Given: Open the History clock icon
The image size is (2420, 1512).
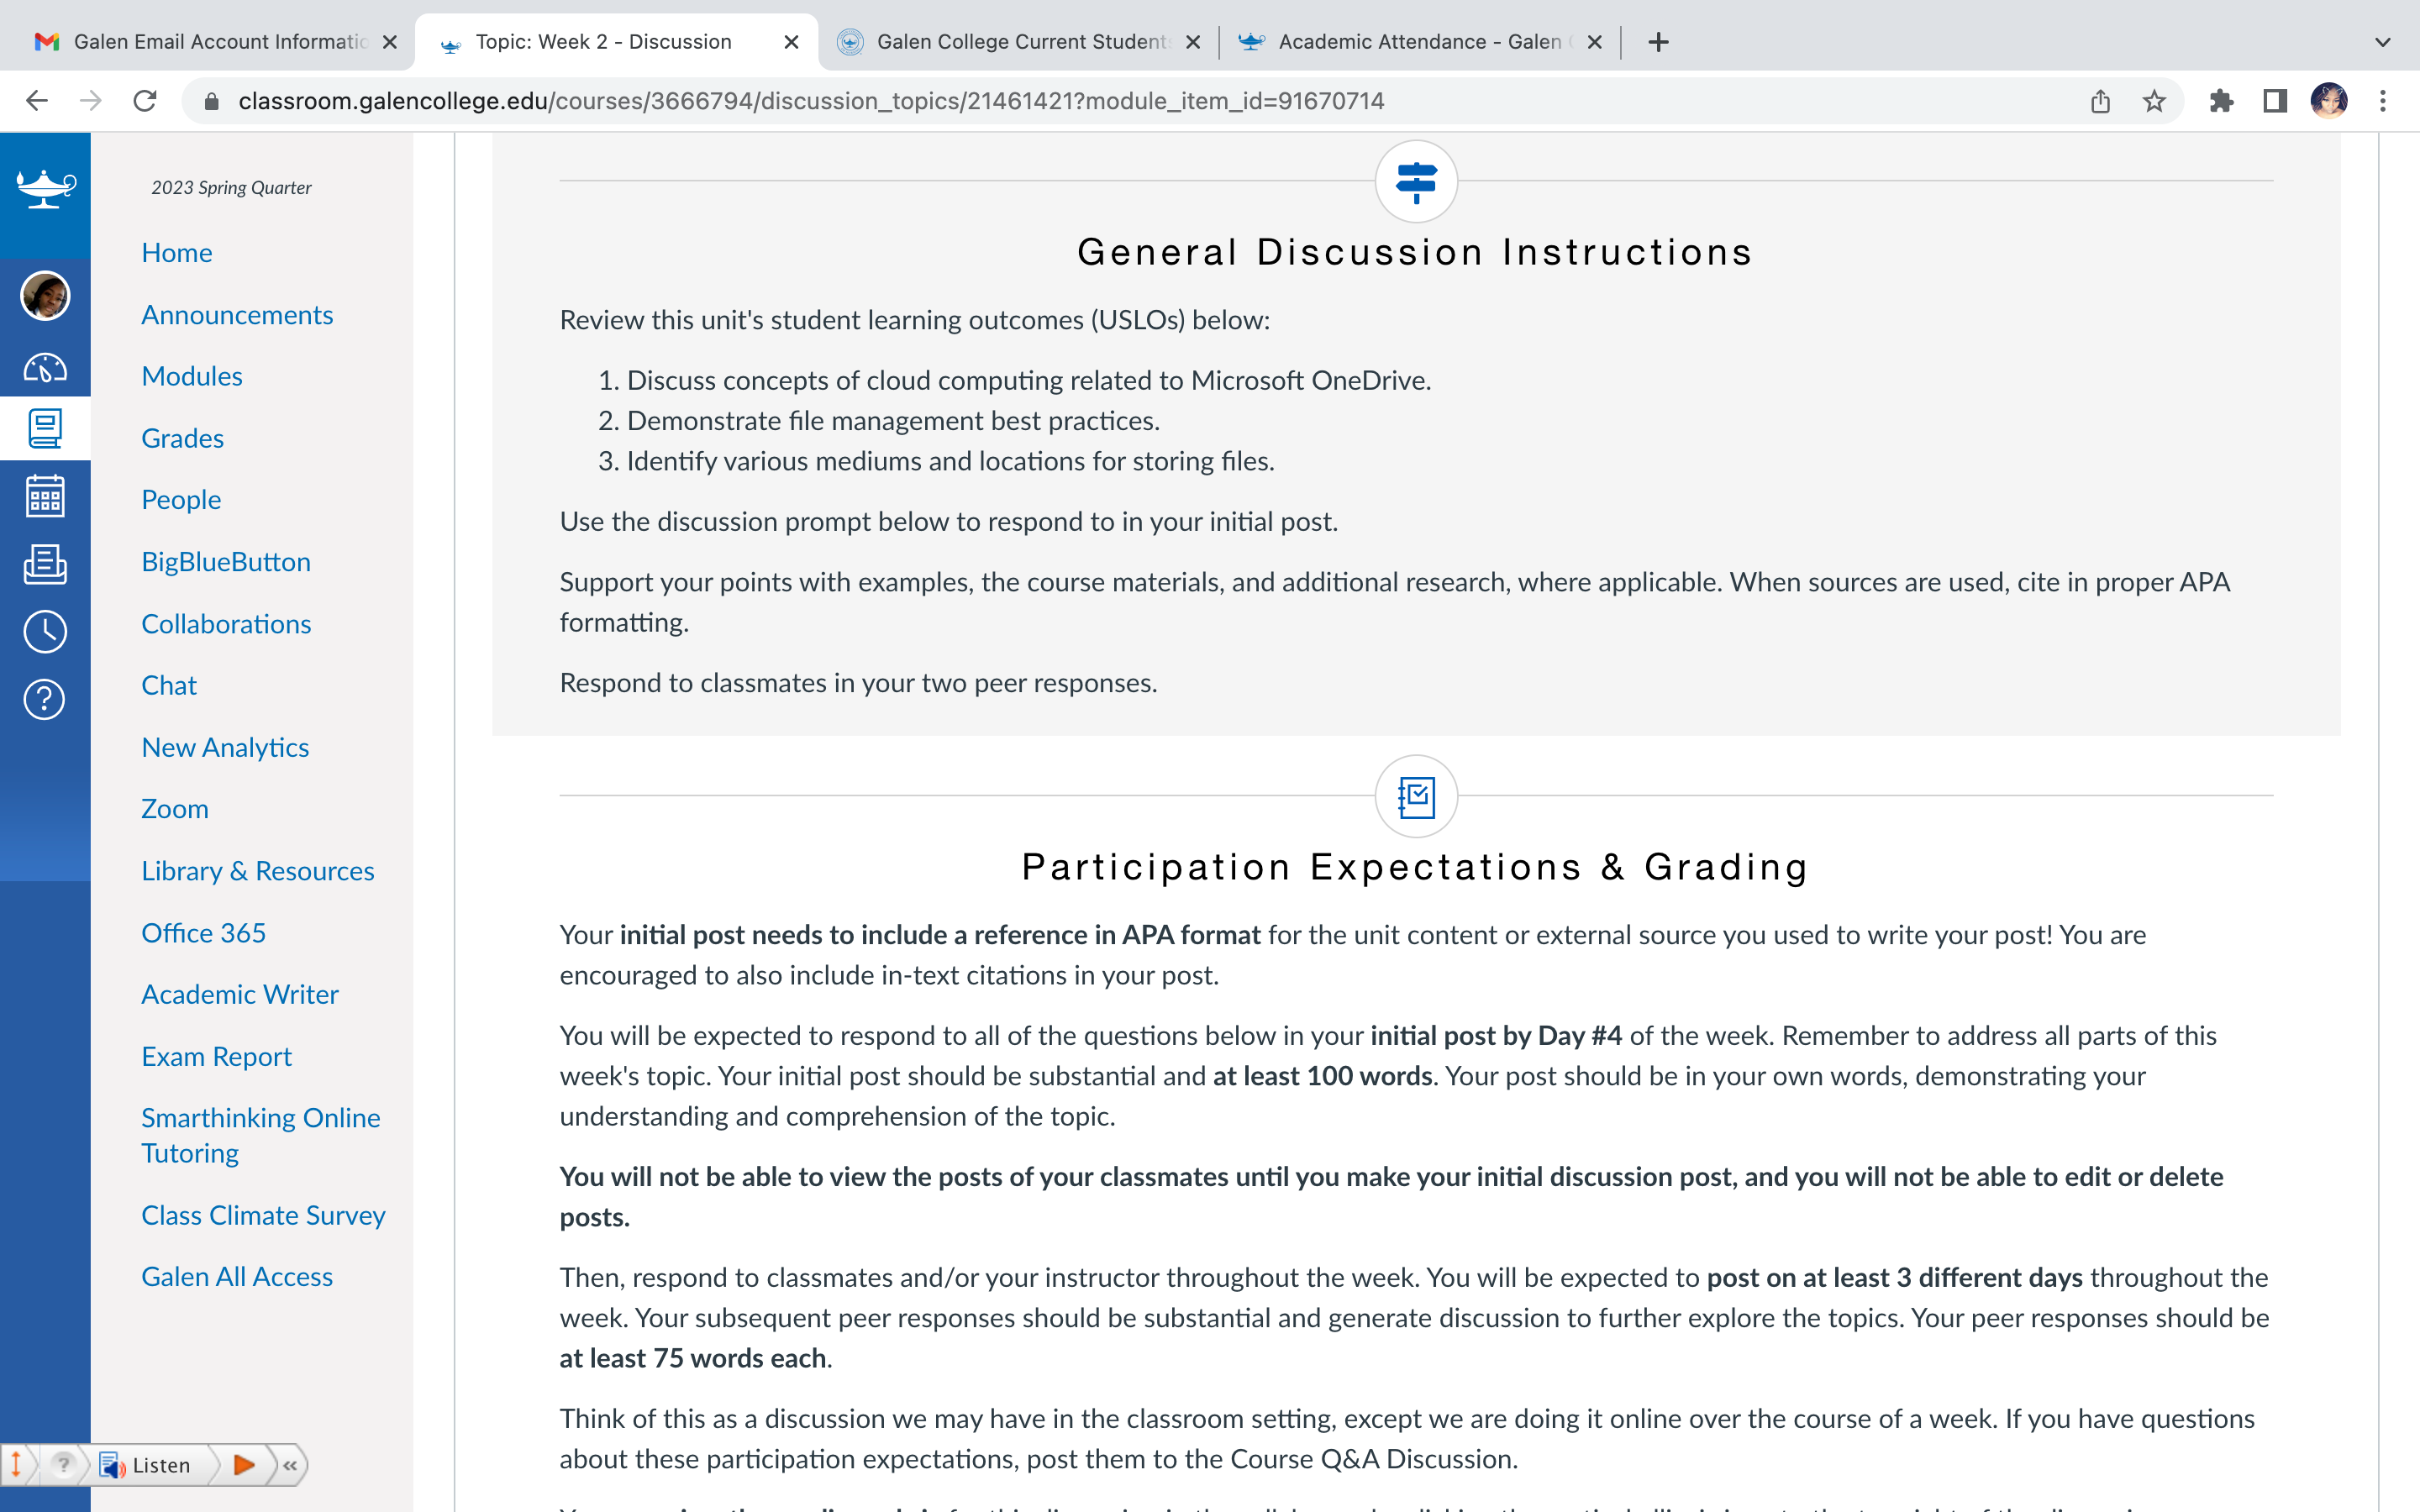Looking at the screenshot, I should click(45, 631).
